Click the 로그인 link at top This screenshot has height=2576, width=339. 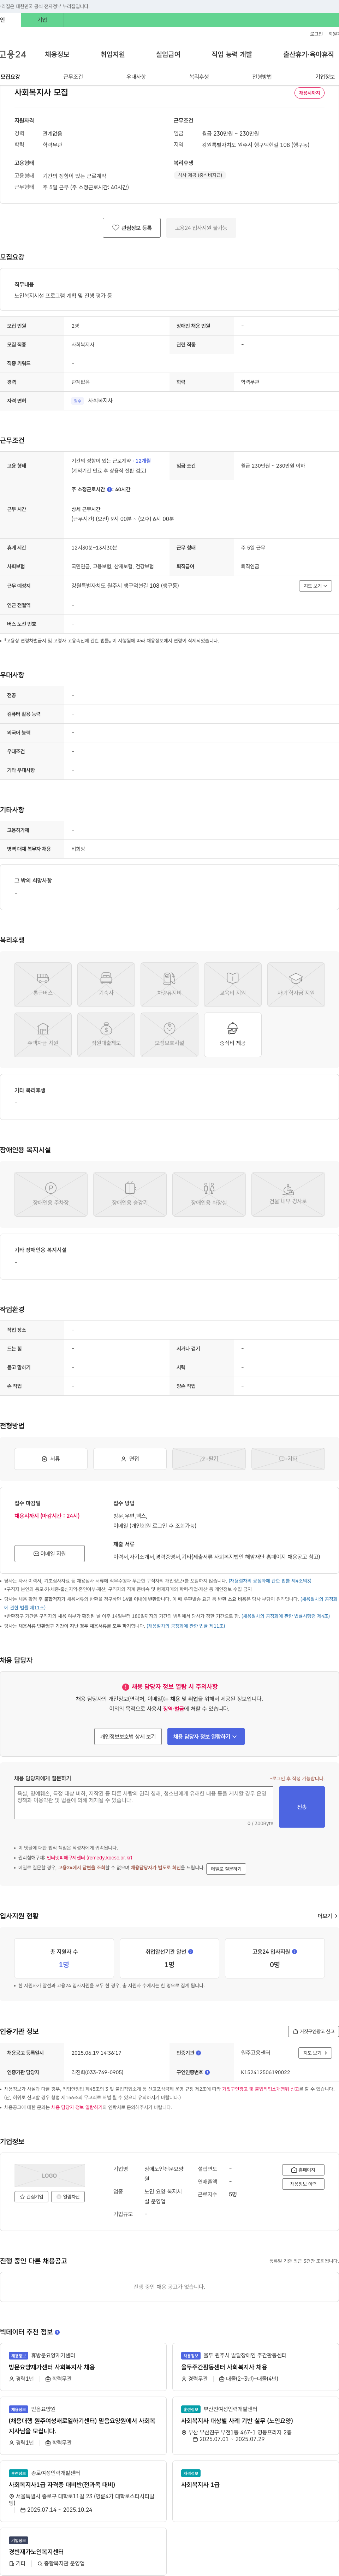(316, 34)
